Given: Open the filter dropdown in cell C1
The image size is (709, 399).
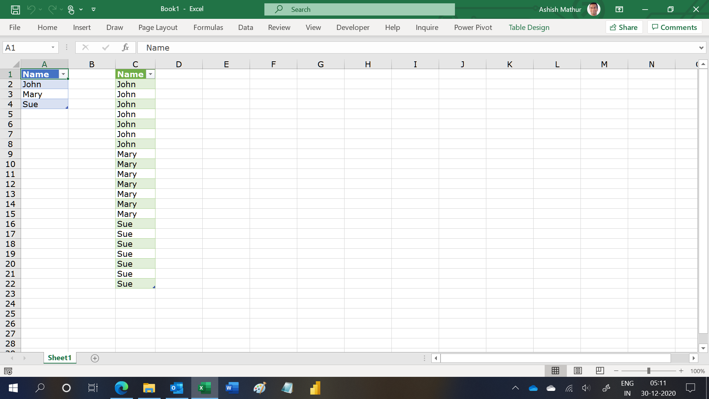Looking at the screenshot, I should [151, 74].
